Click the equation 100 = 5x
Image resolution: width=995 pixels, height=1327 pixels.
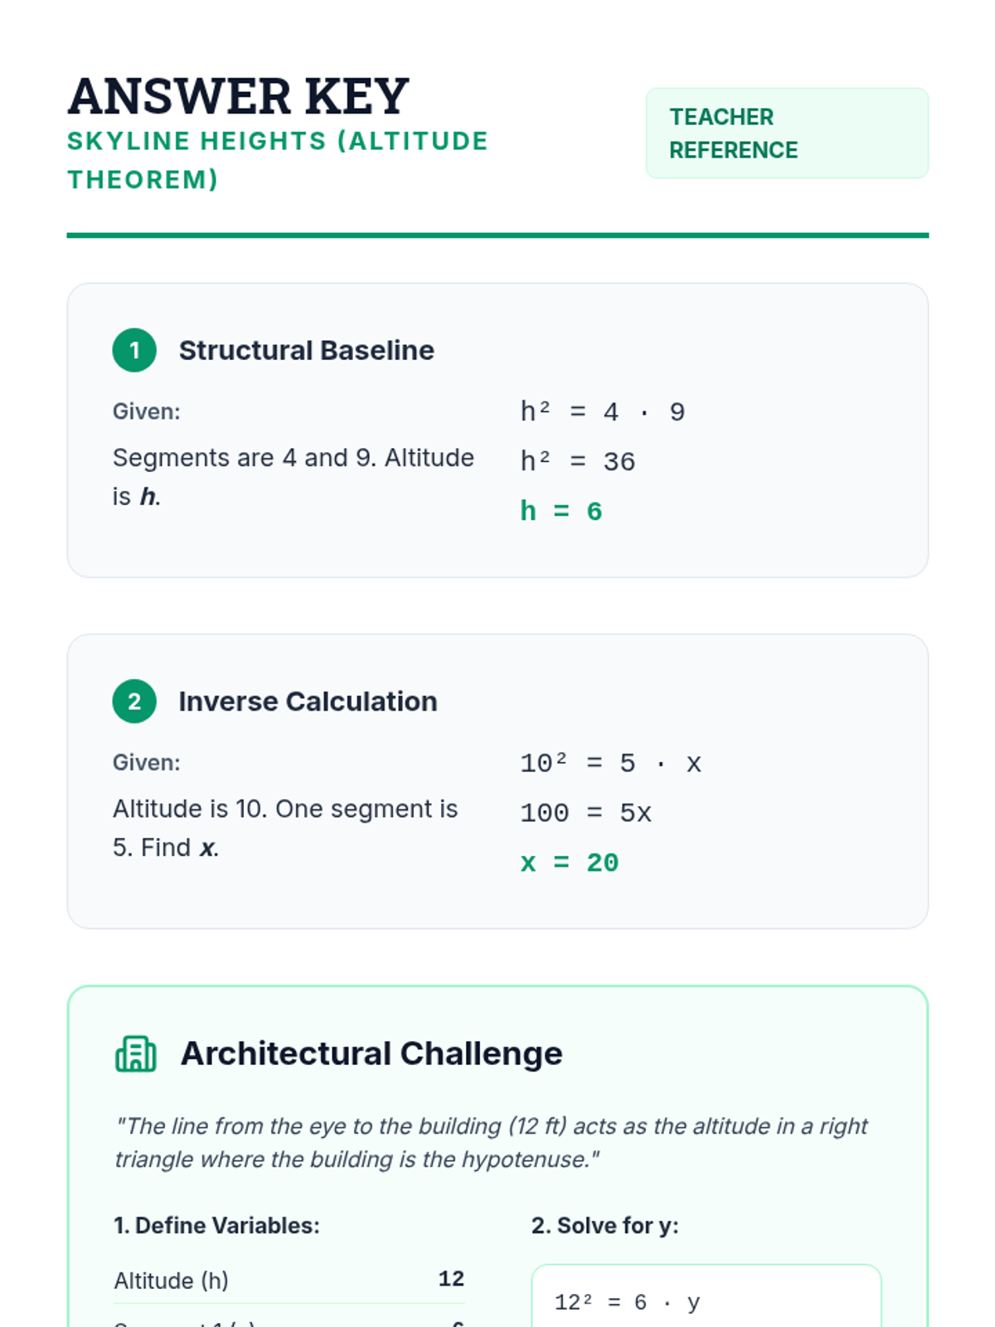pyautogui.click(x=585, y=814)
